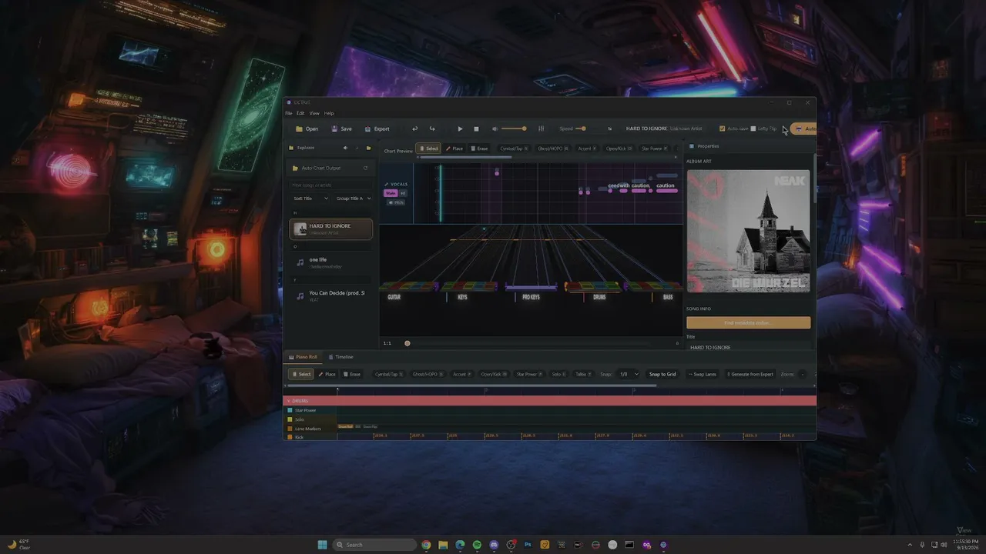Enable the Lefty Flip checkbox
The height and width of the screenshot is (554, 986).
[753, 128]
